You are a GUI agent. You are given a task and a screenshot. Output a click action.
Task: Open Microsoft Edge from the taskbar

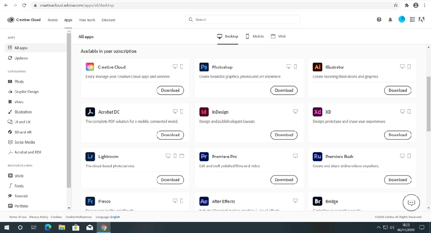(48, 227)
